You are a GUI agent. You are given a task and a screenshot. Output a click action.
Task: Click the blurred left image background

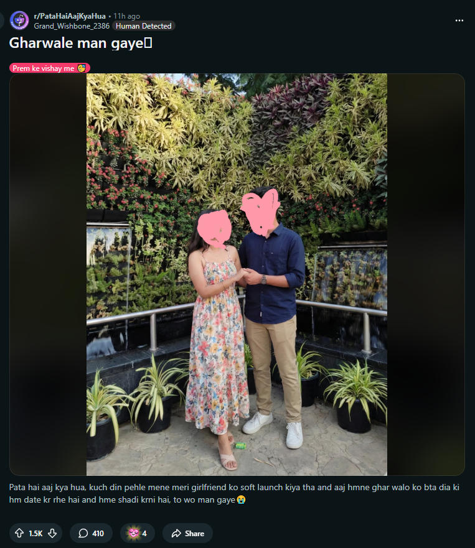(49, 274)
